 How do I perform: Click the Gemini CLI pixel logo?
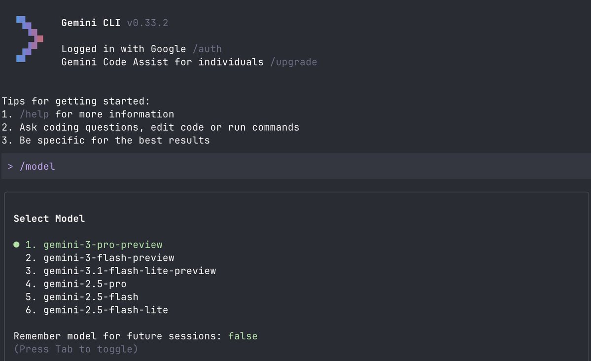tap(30, 39)
